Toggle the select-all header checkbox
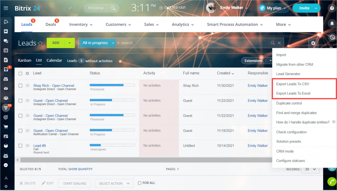The height and width of the screenshot is (191, 337). coord(20,73)
